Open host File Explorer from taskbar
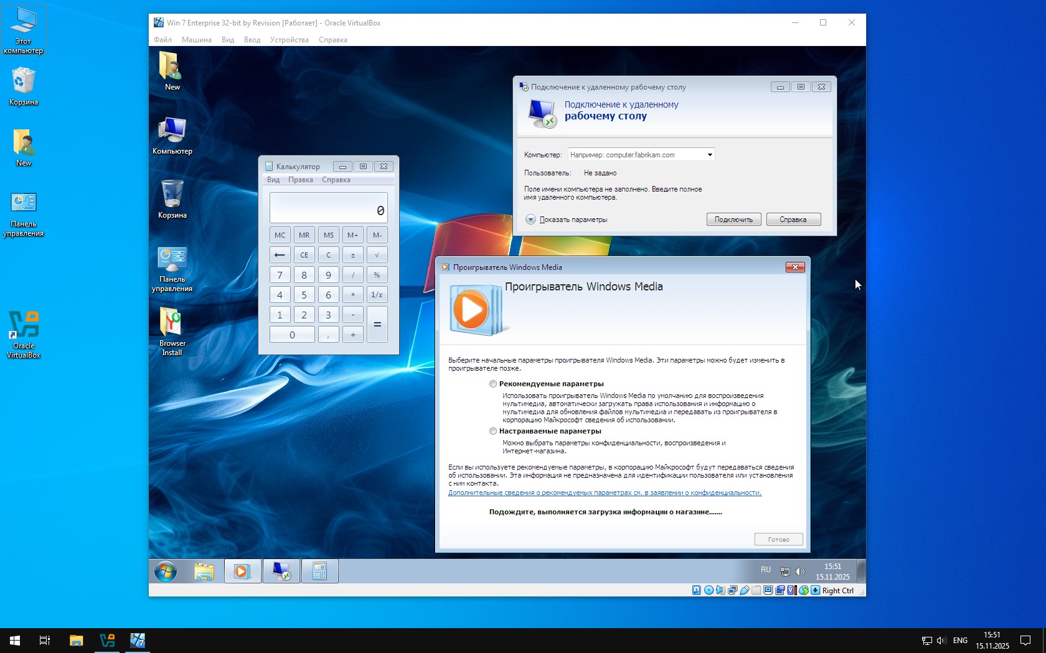 (76, 640)
